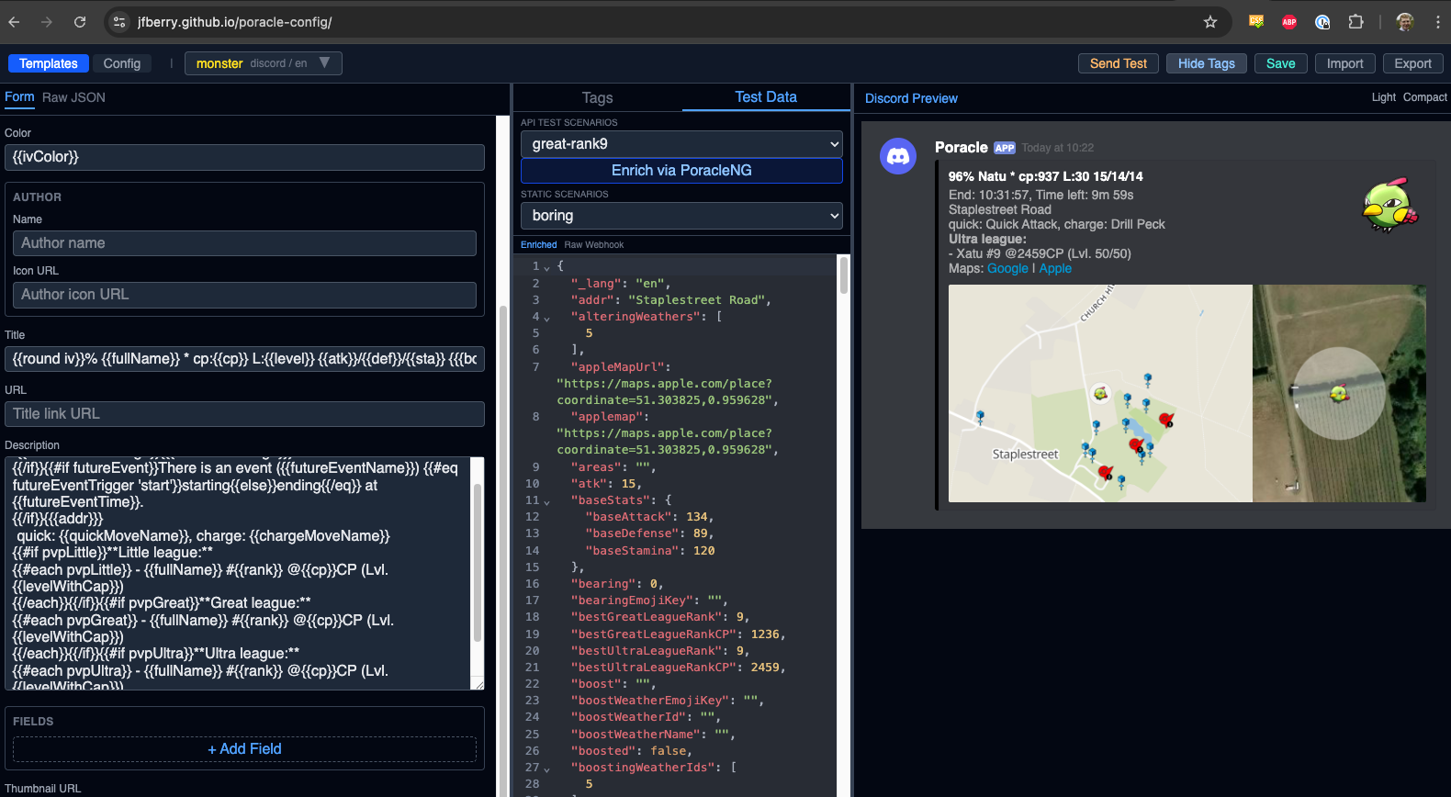
Task: Open the browser profile avatar
Action: click(x=1404, y=22)
